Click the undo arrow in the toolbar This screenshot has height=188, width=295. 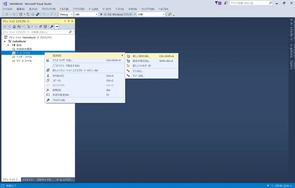[x=44, y=14]
